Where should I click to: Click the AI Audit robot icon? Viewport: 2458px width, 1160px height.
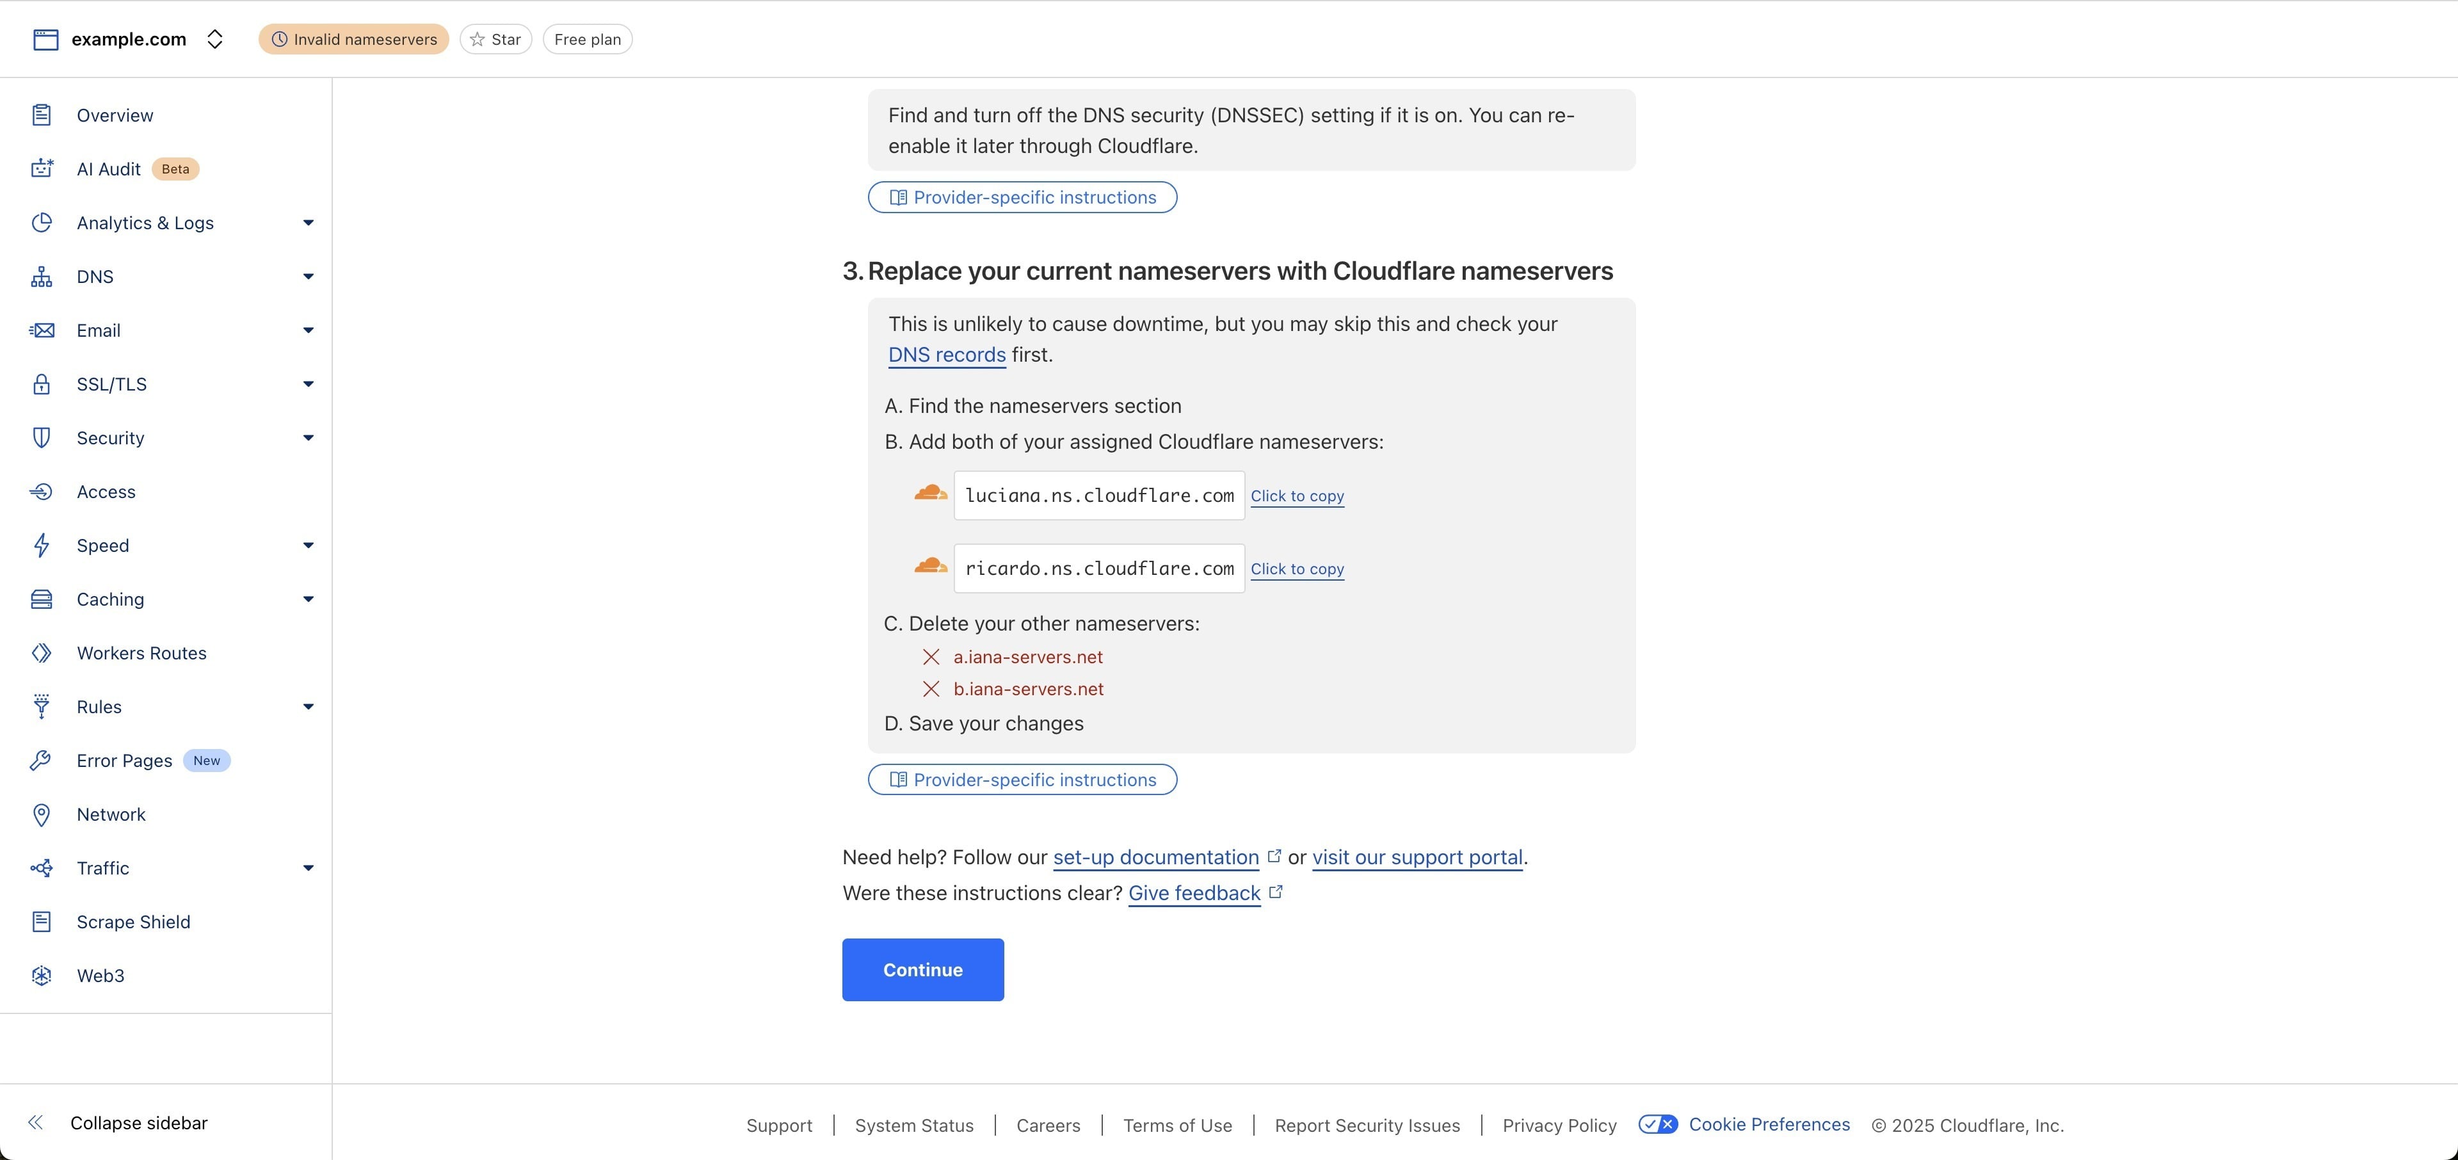(x=41, y=169)
